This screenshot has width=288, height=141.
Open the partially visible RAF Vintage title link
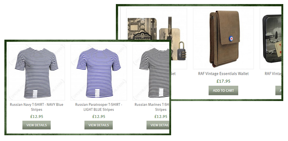273,74
